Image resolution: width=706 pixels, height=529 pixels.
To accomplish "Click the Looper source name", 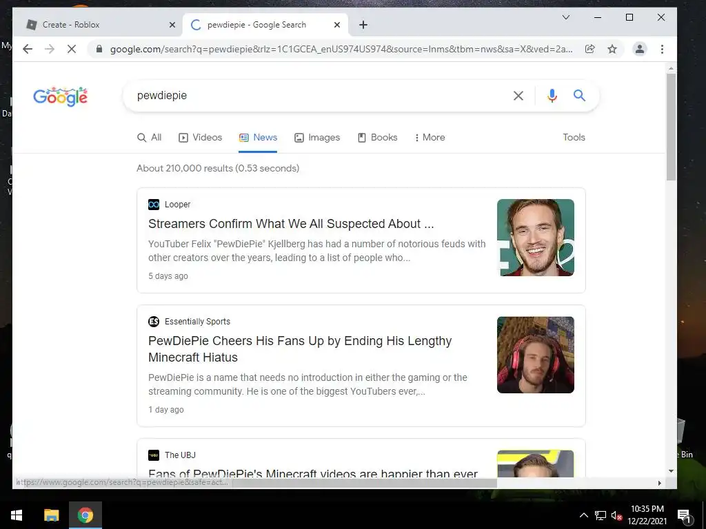I will 177,205.
